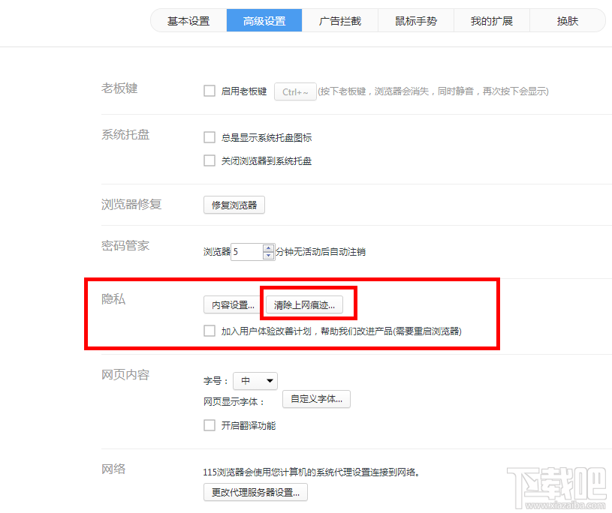Screen dimensions: 612x513
Task: Enable 关闭浏览器到系统托盘
Action: tap(209, 160)
